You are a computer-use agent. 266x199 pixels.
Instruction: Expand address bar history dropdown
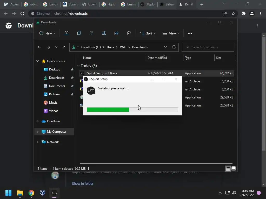coord(165,47)
